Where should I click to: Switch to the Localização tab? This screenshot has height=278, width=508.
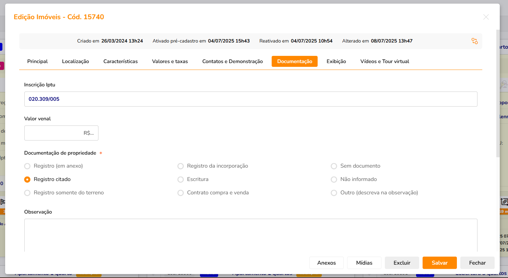[x=75, y=62]
